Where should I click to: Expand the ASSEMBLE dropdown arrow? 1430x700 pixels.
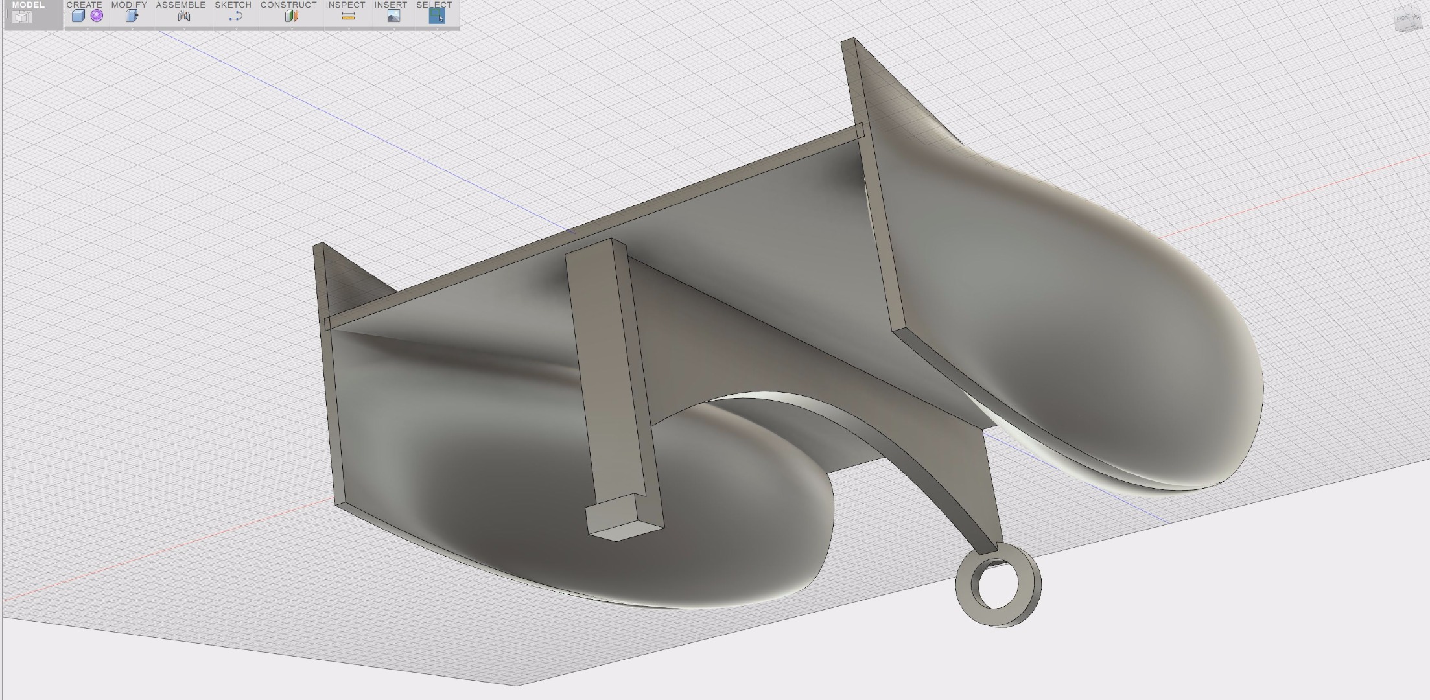pos(184,29)
